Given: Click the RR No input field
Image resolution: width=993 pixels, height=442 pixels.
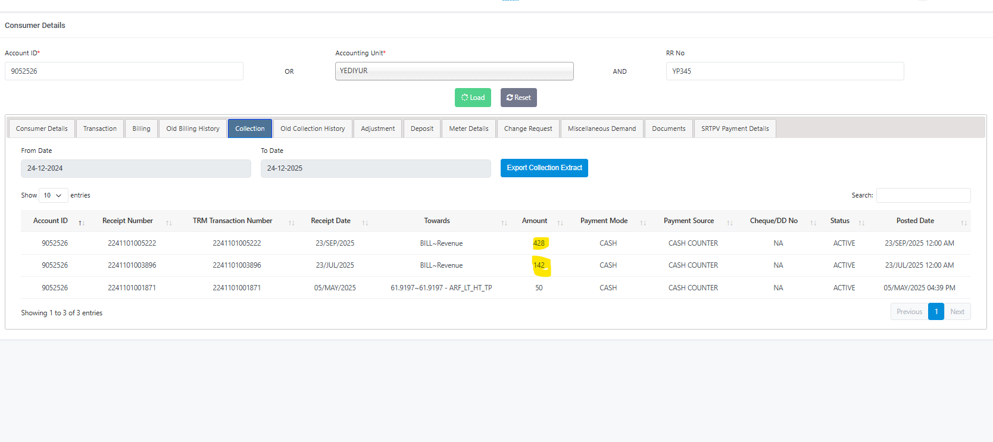Looking at the screenshot, I should point(785,71).
